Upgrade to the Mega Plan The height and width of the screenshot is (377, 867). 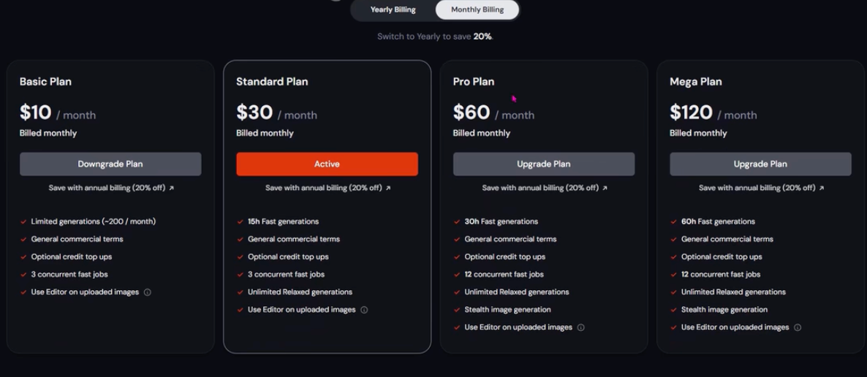point(761,164)
